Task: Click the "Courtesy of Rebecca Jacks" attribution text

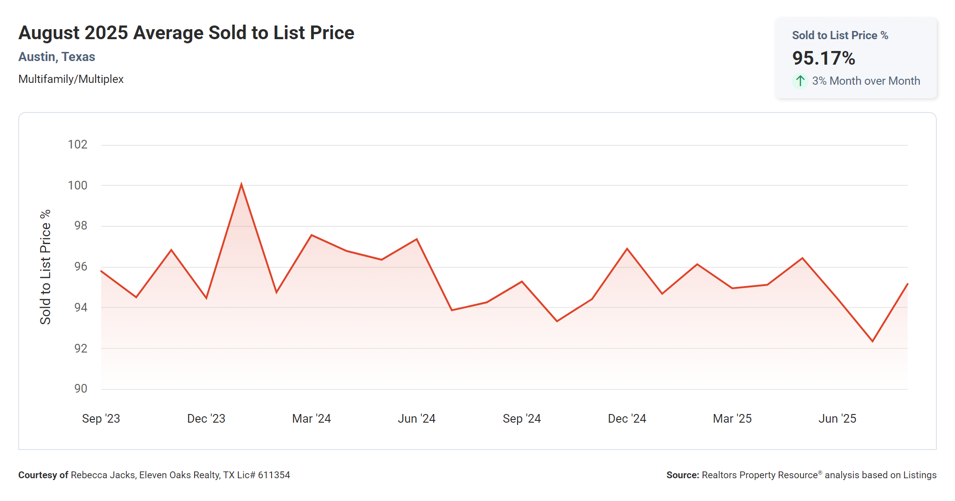Action: point(154,475)
